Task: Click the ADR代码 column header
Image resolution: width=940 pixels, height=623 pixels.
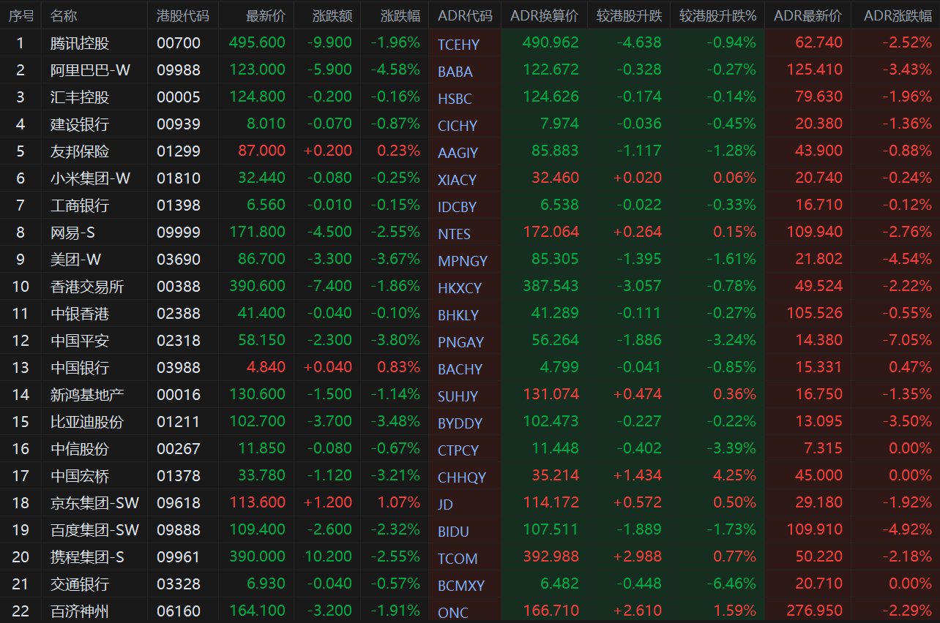Action: pos(465,15)
